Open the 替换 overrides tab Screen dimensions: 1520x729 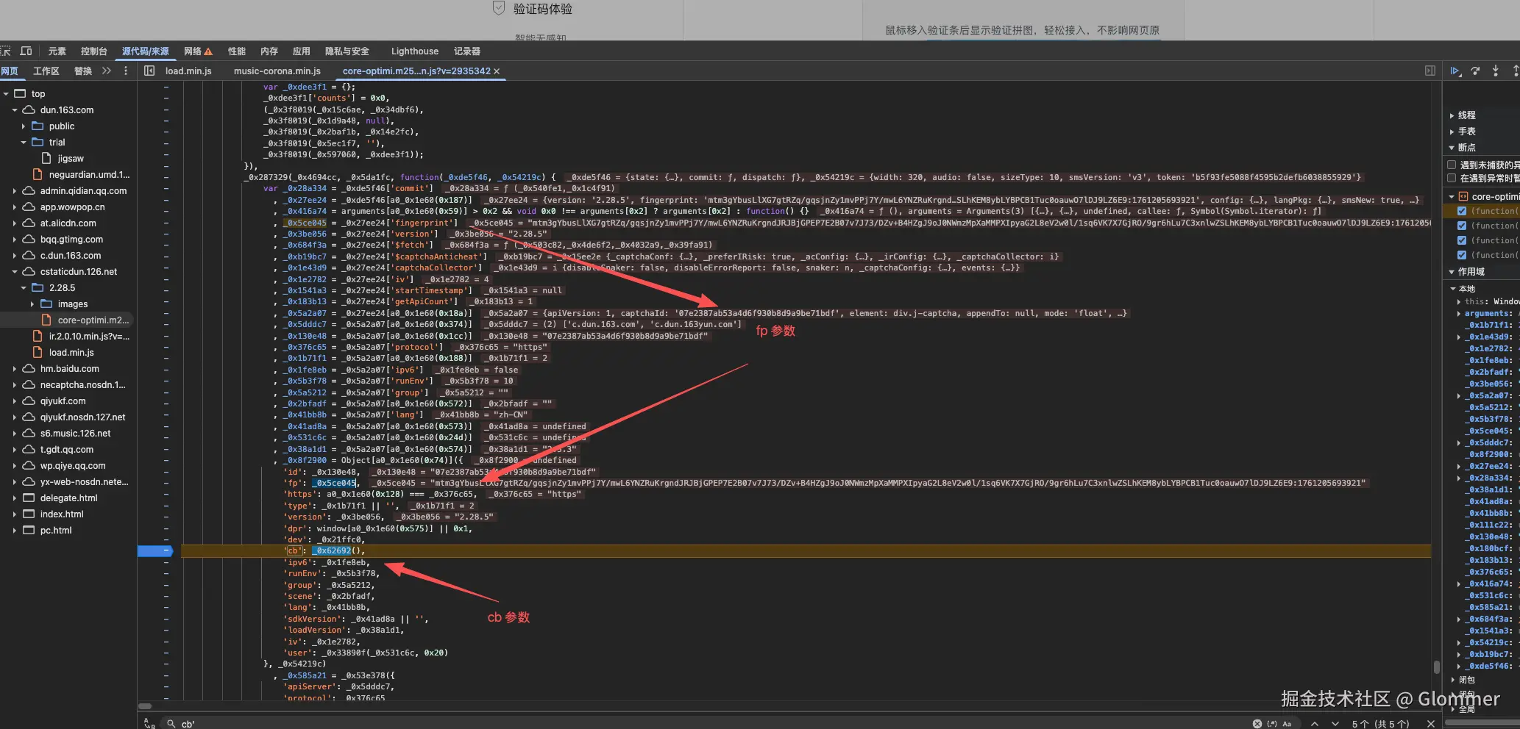83,71
